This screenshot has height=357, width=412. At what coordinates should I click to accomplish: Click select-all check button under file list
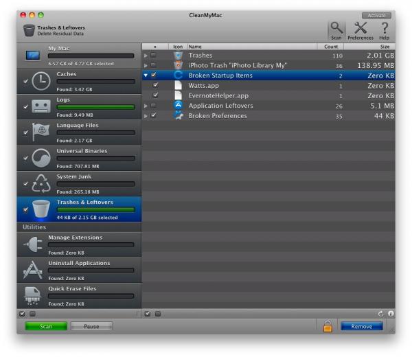pyautogui.click(x=148, y=314)
